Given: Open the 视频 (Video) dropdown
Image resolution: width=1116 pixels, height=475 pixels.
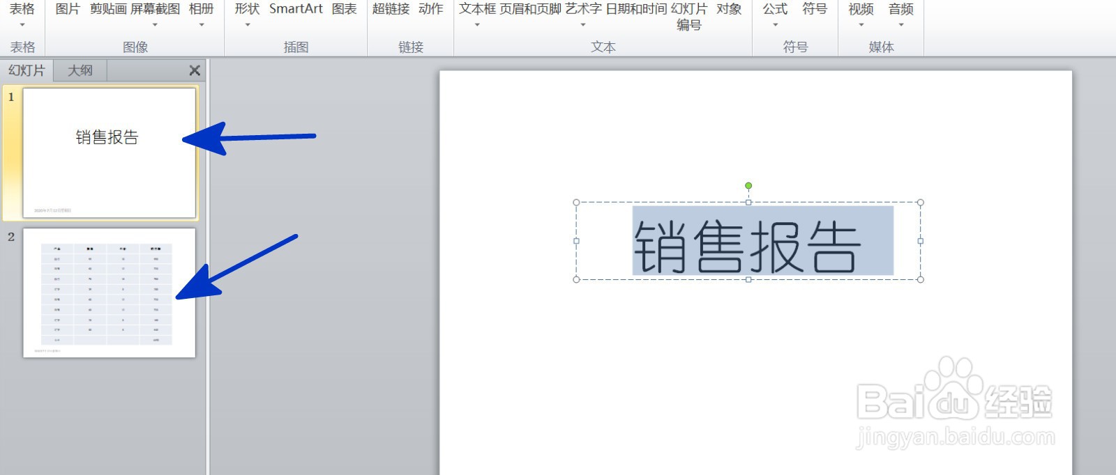Looking at the screenshot, I should coord(861,15).
